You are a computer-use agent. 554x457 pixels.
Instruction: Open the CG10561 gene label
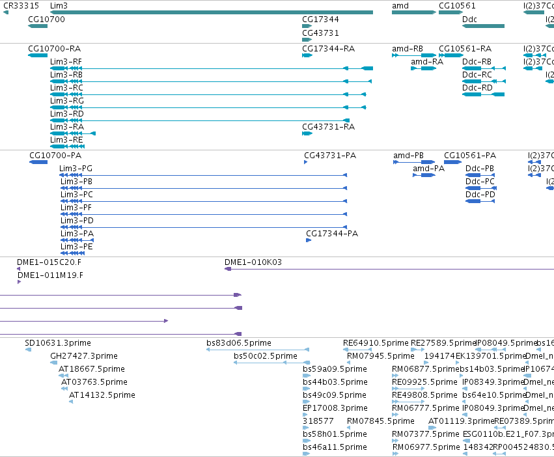[x=457, y=6]
